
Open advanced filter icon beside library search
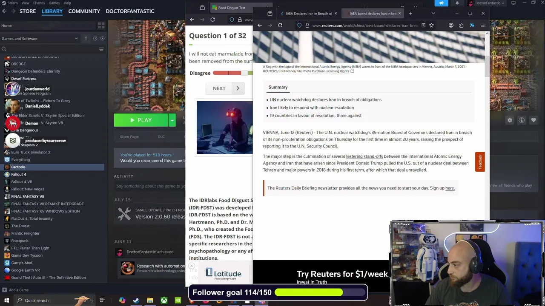(x=101, y=49)
